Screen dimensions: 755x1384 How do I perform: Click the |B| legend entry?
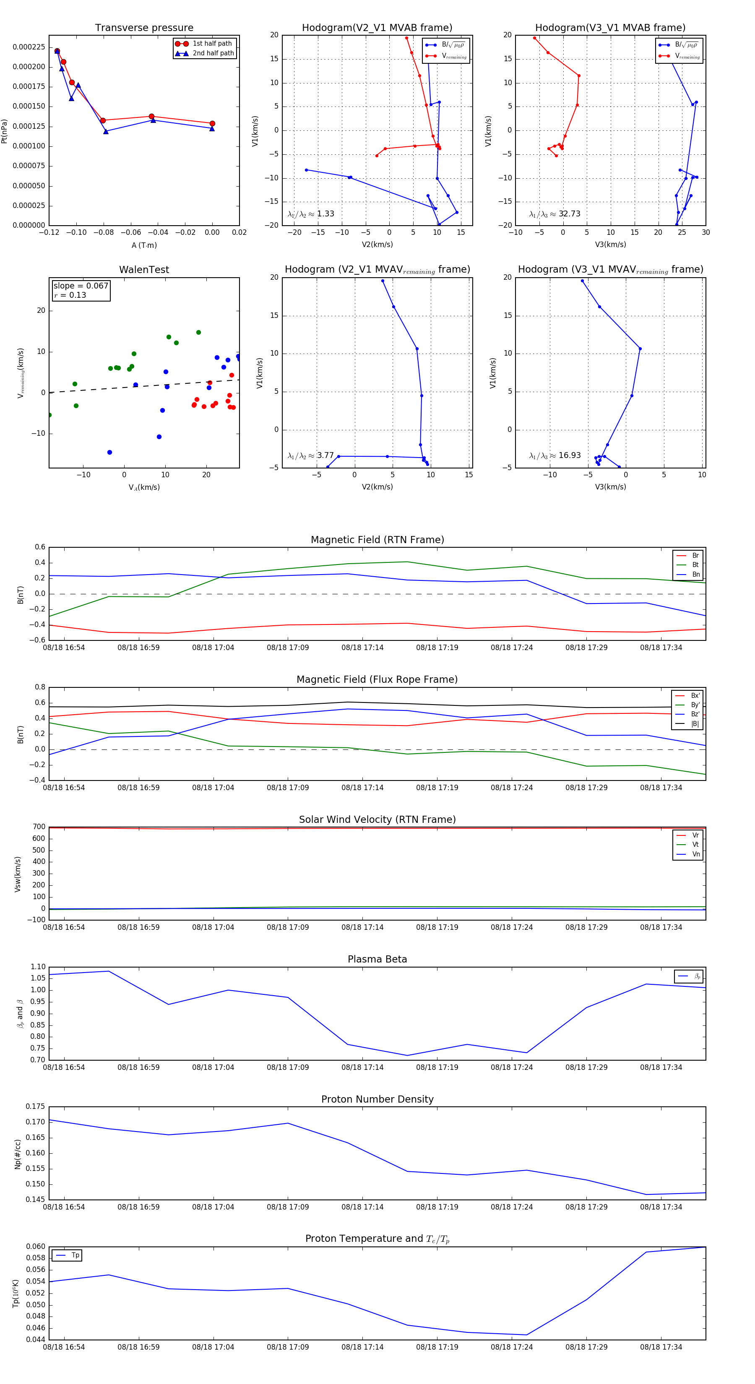coord(688,724)
